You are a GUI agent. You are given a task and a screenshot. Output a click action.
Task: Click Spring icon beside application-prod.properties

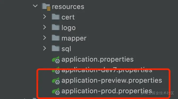point(56,91)
